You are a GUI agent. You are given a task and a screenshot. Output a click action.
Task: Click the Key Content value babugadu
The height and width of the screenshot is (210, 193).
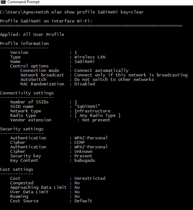point(85,160)
